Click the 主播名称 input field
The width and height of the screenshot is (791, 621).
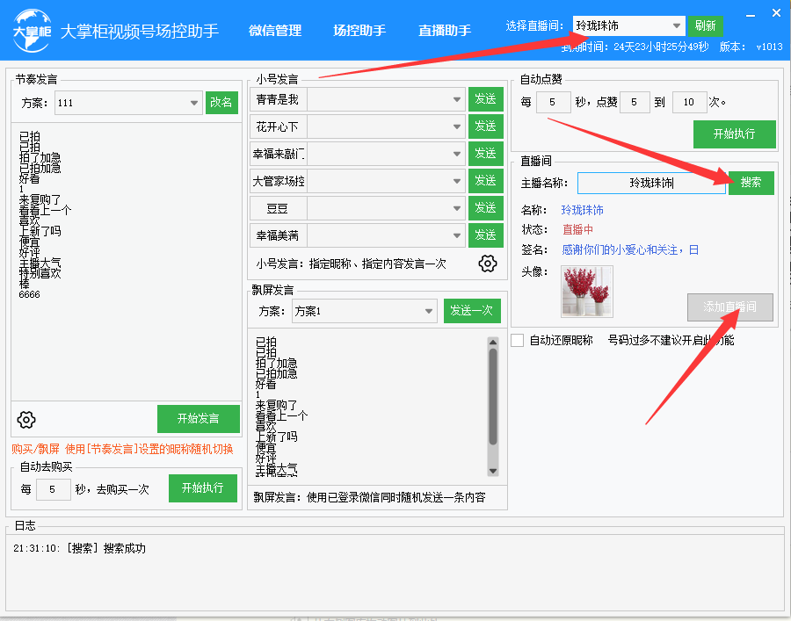pyautogui.click(x=651, y=183)
